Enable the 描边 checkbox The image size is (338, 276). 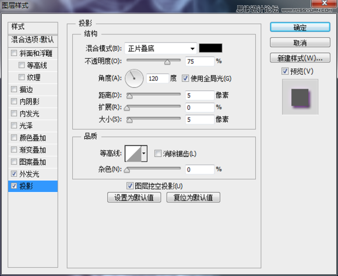(x=14, y=89)
